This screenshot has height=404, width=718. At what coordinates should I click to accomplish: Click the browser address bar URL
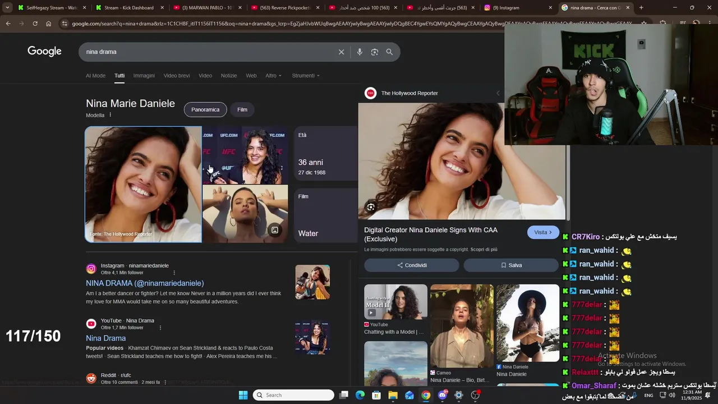351,24
